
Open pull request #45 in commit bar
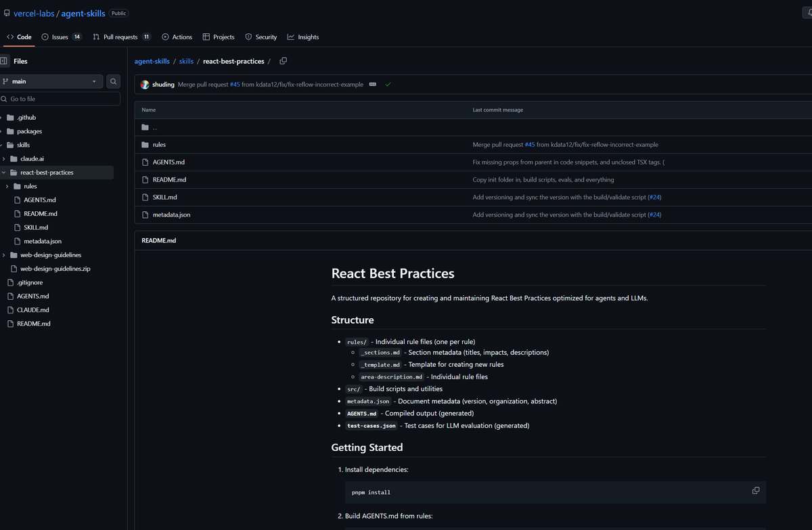pos(235,85)
